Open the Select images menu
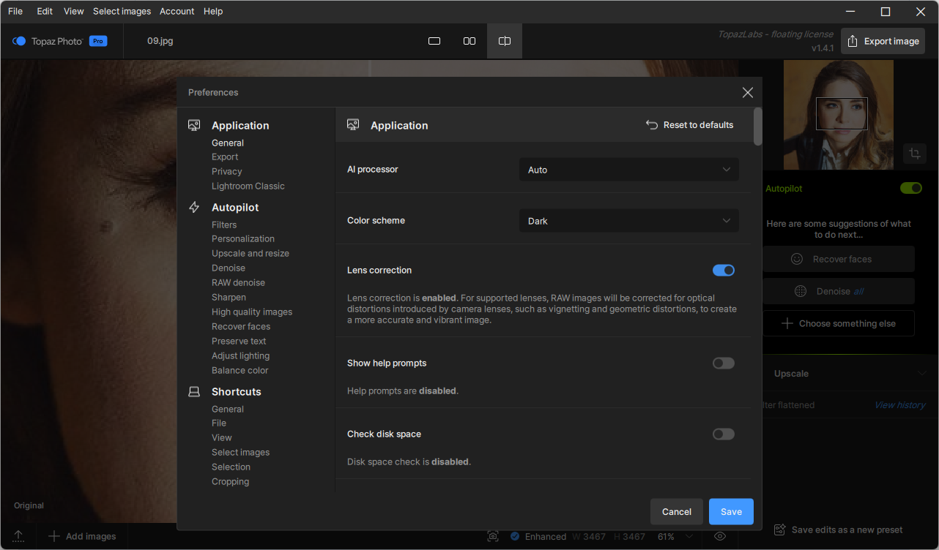 122,12
